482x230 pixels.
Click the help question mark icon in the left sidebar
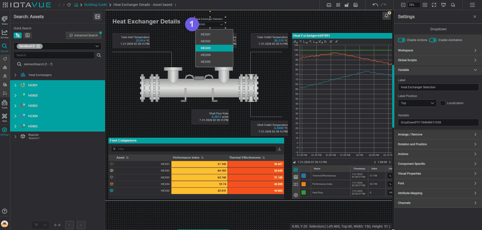point(5,211)
